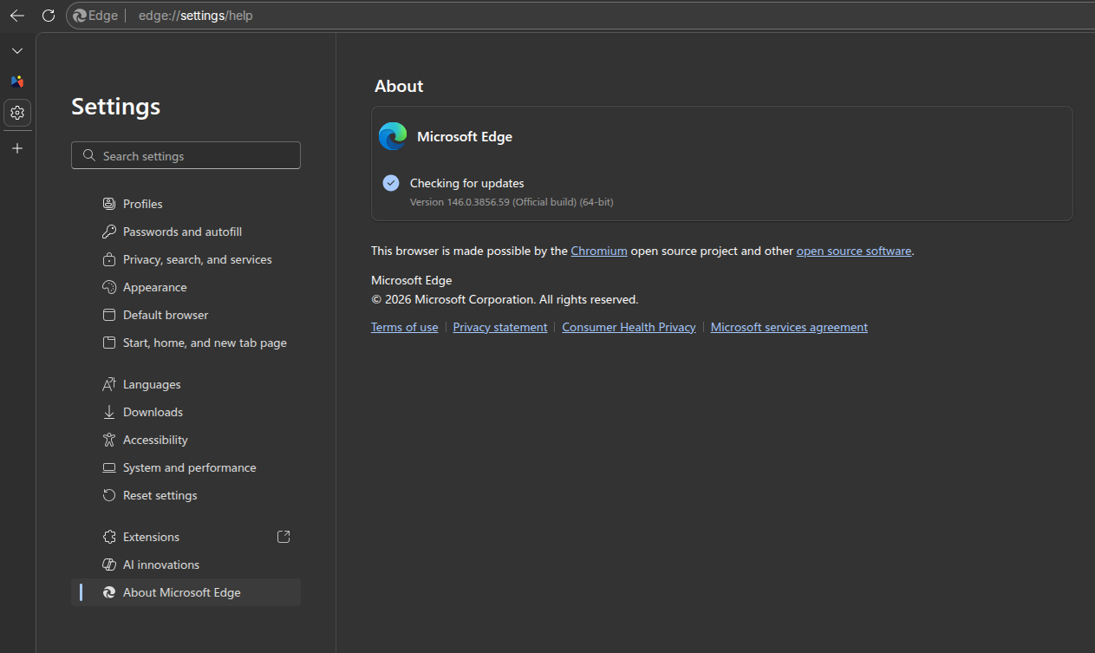
Task: Reload the page with refresh icon
Action: coord(49,16)
